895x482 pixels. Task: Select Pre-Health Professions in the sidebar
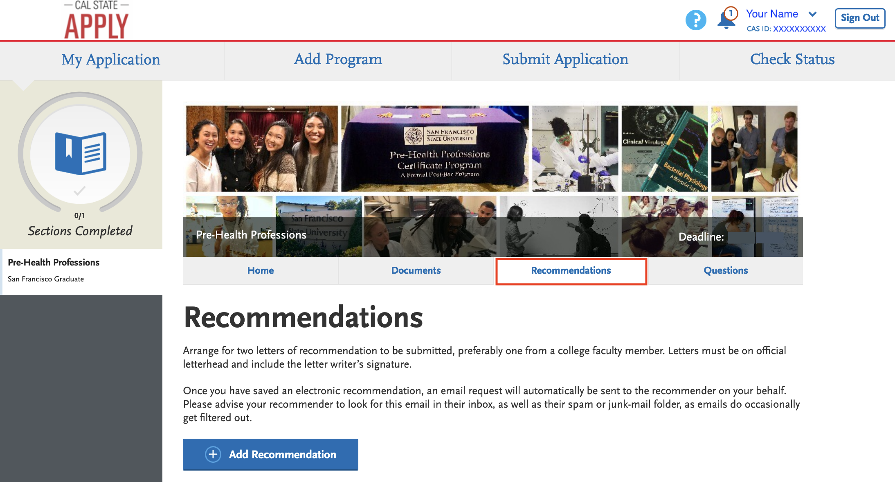tap(54, 262)
